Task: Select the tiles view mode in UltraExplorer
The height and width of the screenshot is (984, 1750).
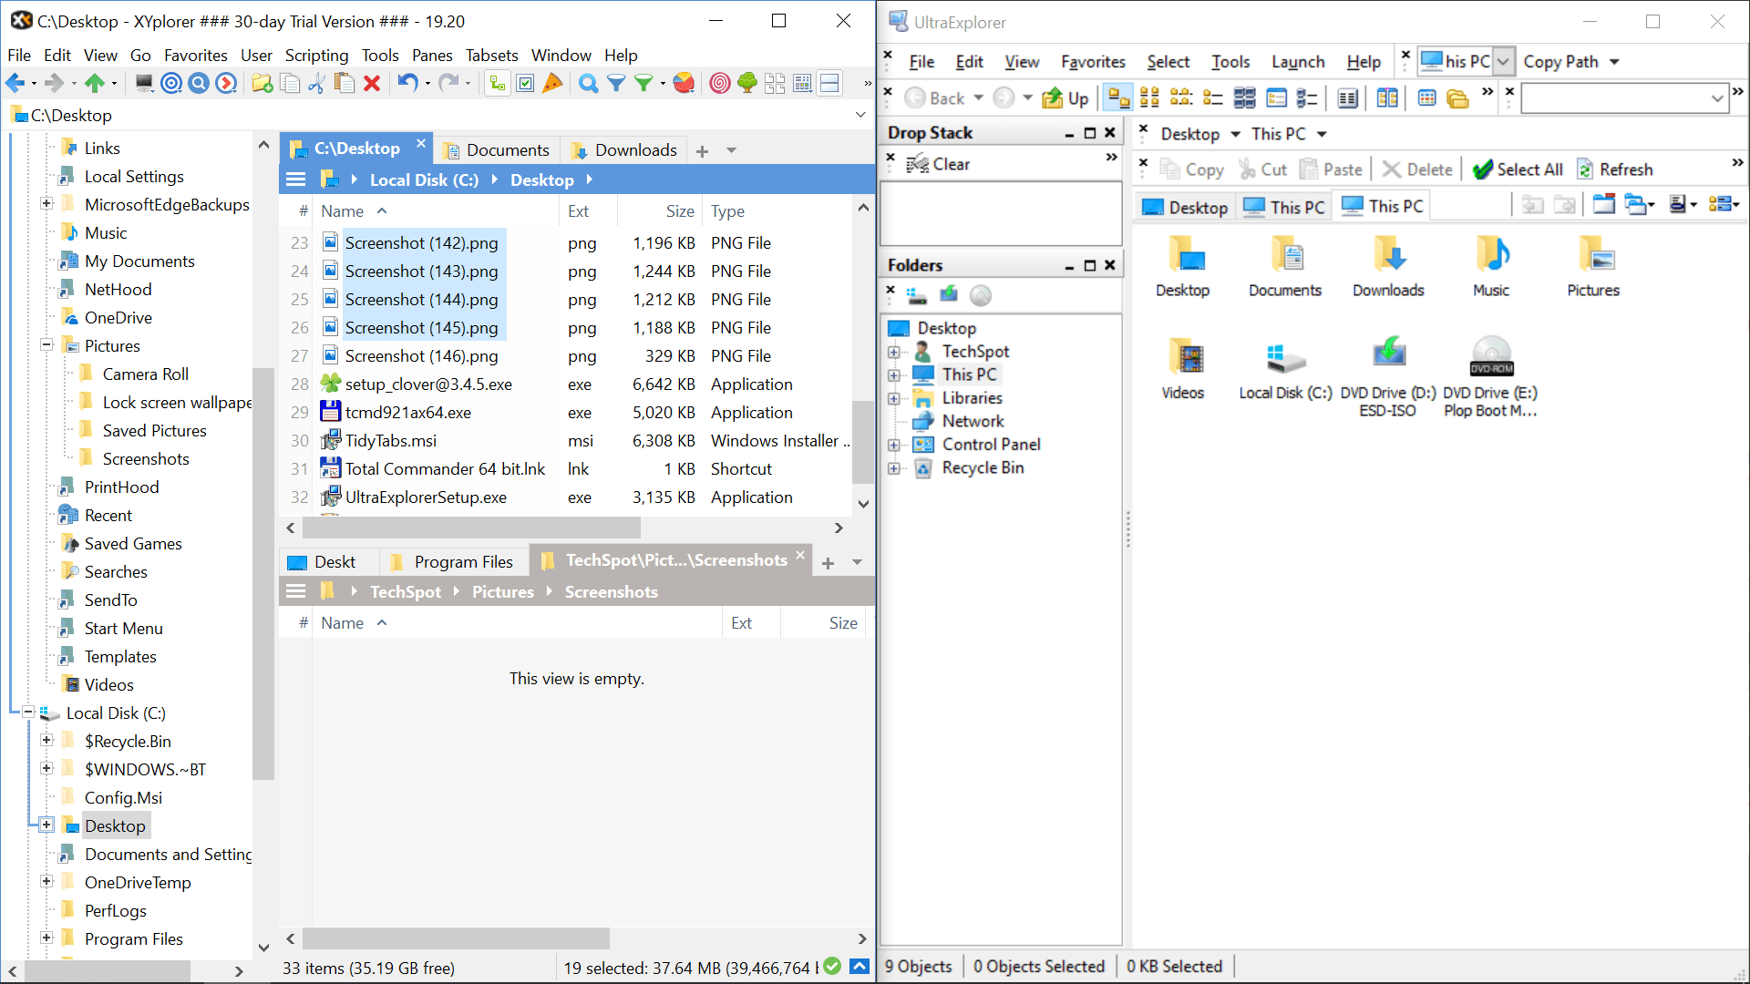Action: 1245,98
